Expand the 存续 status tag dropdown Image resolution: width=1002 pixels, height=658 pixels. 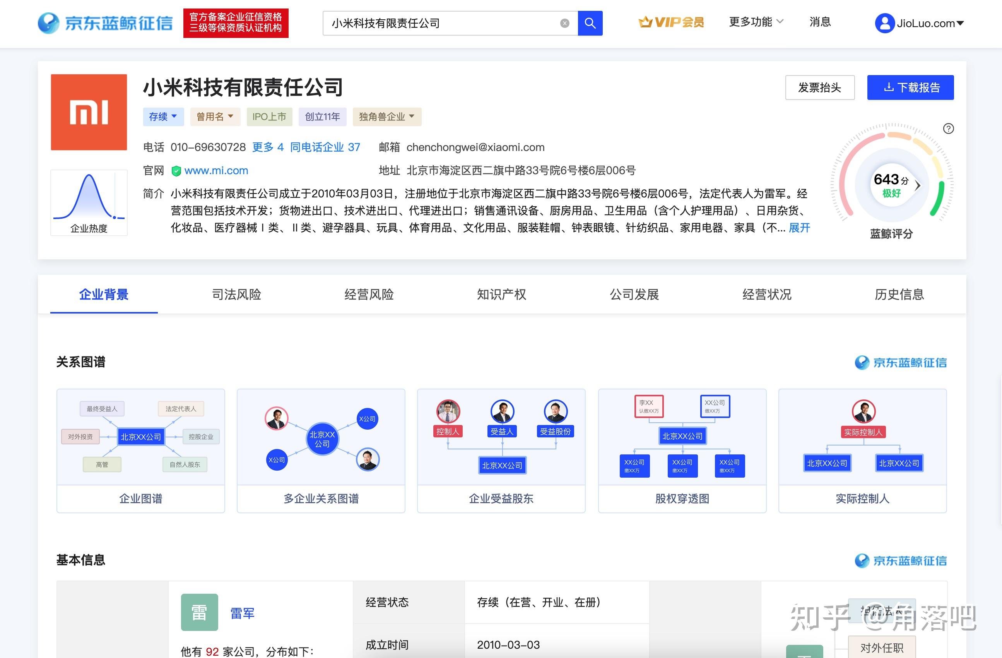(x=163, y=117)
